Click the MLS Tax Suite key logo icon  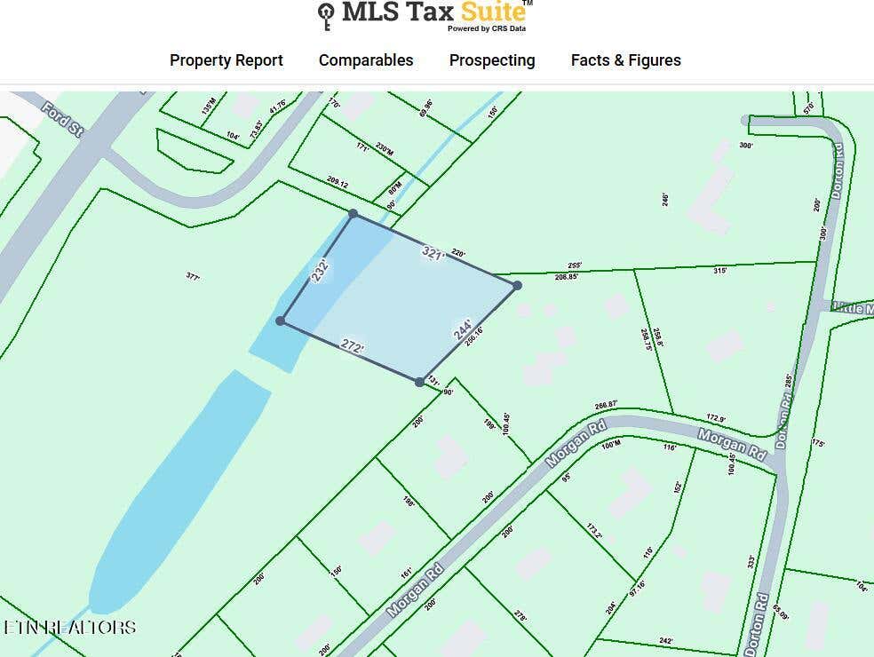coord(326,16)
